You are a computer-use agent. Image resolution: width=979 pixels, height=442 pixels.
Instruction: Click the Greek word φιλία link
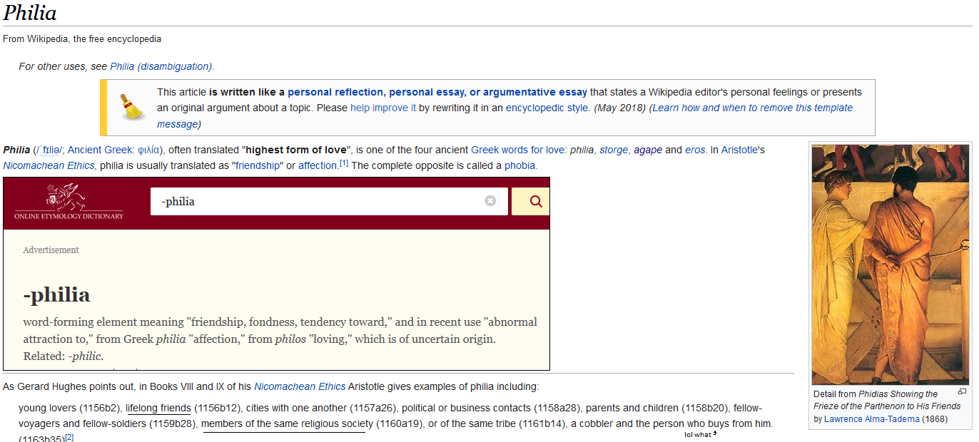click(x=148, y=150)
